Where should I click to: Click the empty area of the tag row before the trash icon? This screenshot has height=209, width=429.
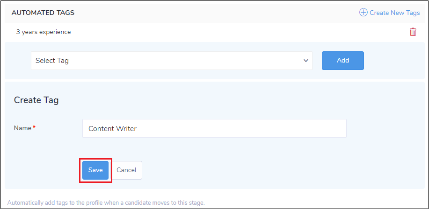tap(234, 32)
